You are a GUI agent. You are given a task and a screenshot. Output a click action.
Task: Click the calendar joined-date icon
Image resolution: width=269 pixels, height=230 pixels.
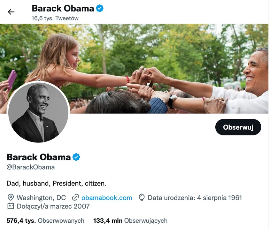tap(11, 206)
